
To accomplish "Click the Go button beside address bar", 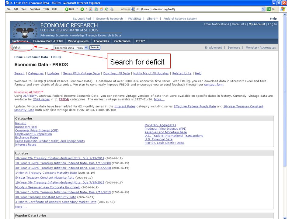I will point(271,9).
